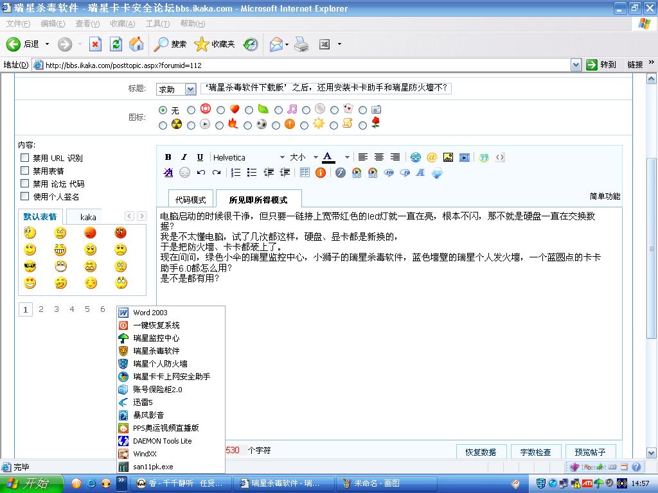The image size is (658, 493).
Task: Insert email link with @ icon
Action: coord(431,157)
